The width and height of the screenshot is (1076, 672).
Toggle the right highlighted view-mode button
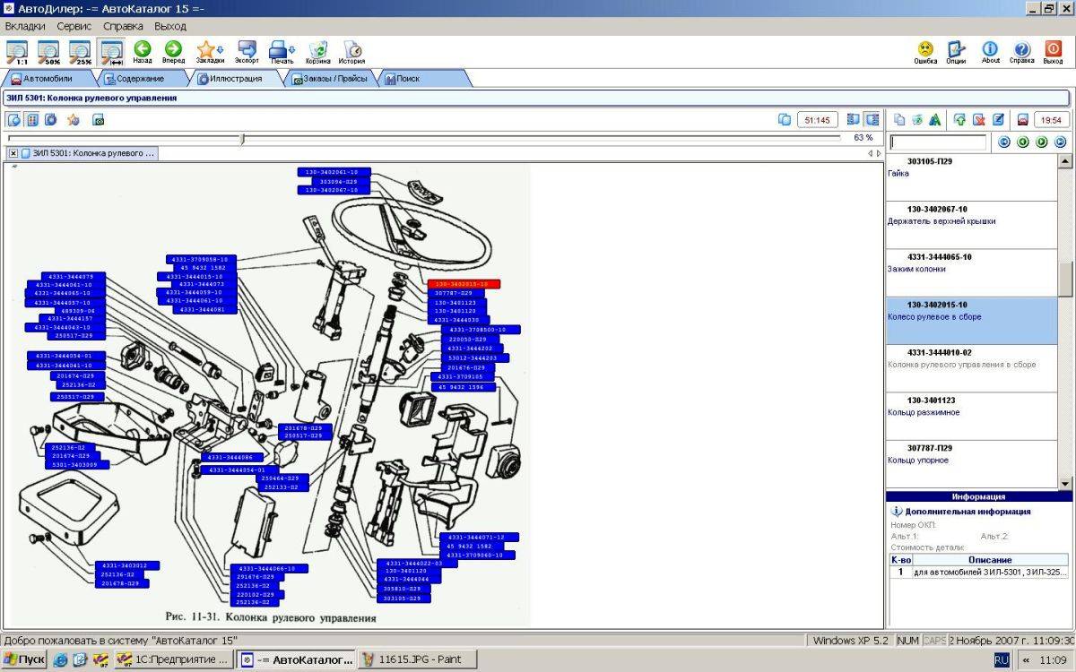tap(872, 119)
